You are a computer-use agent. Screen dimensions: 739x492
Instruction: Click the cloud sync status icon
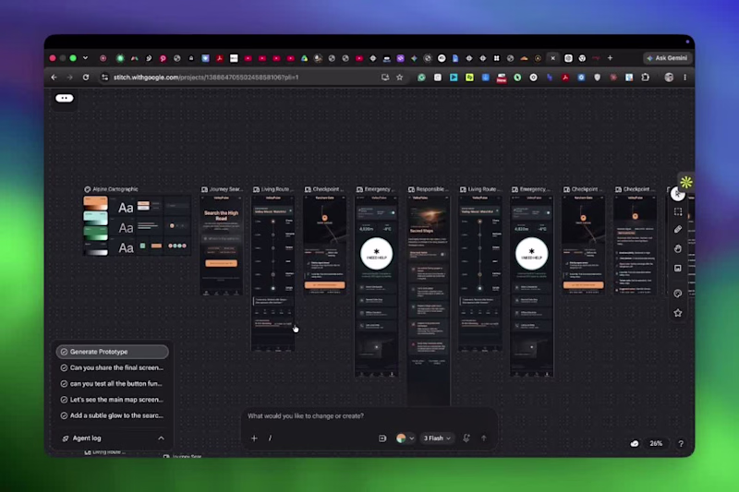pyautogui.click(x=635, y=443)
